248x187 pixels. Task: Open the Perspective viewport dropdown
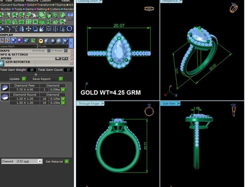coord(181,1)
